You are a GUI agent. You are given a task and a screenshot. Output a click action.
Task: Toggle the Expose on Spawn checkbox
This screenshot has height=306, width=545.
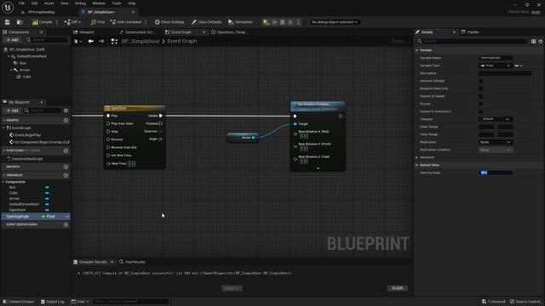(x=480, y=96)
